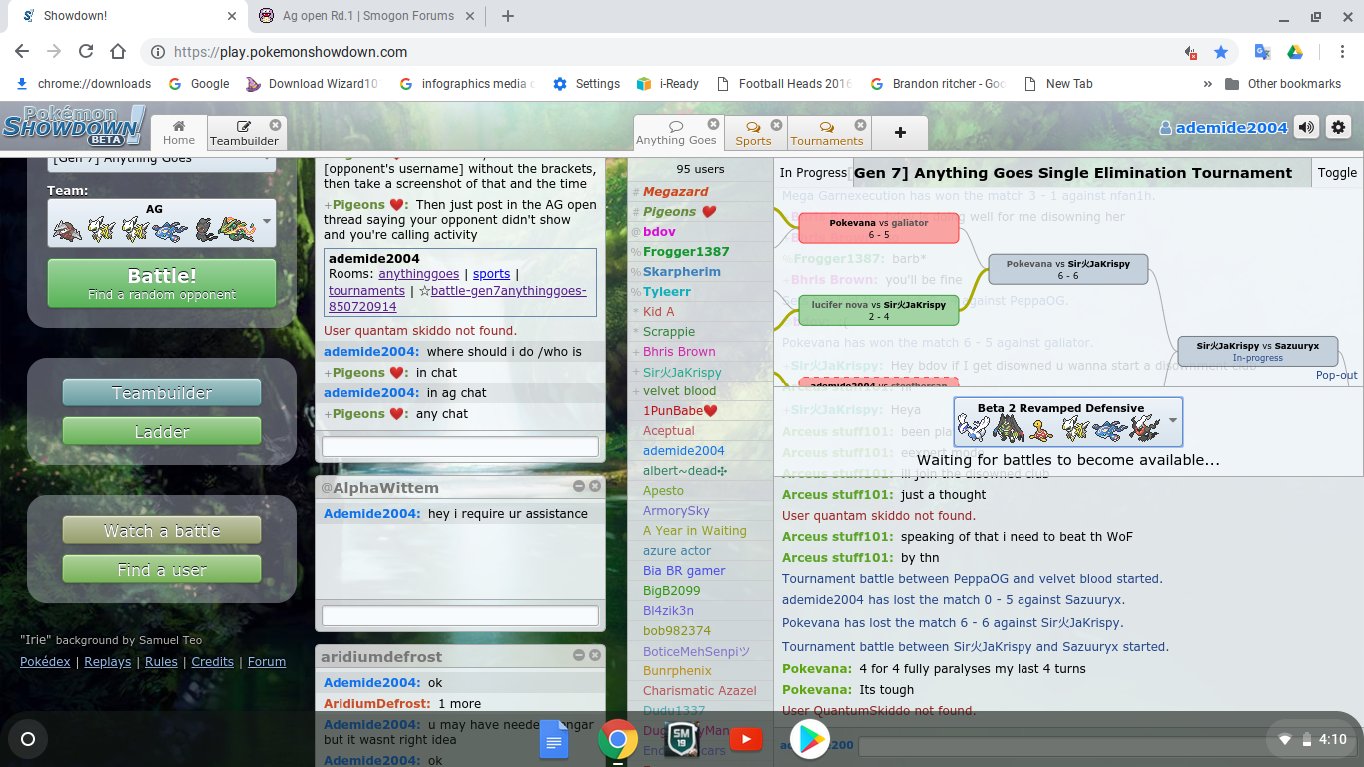Switch to the Sports room tab
The image size is (1364, 767).
click(753, 132)
